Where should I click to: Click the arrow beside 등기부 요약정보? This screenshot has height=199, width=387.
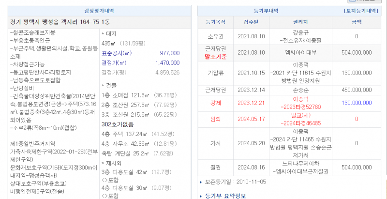tap(201, 196)
